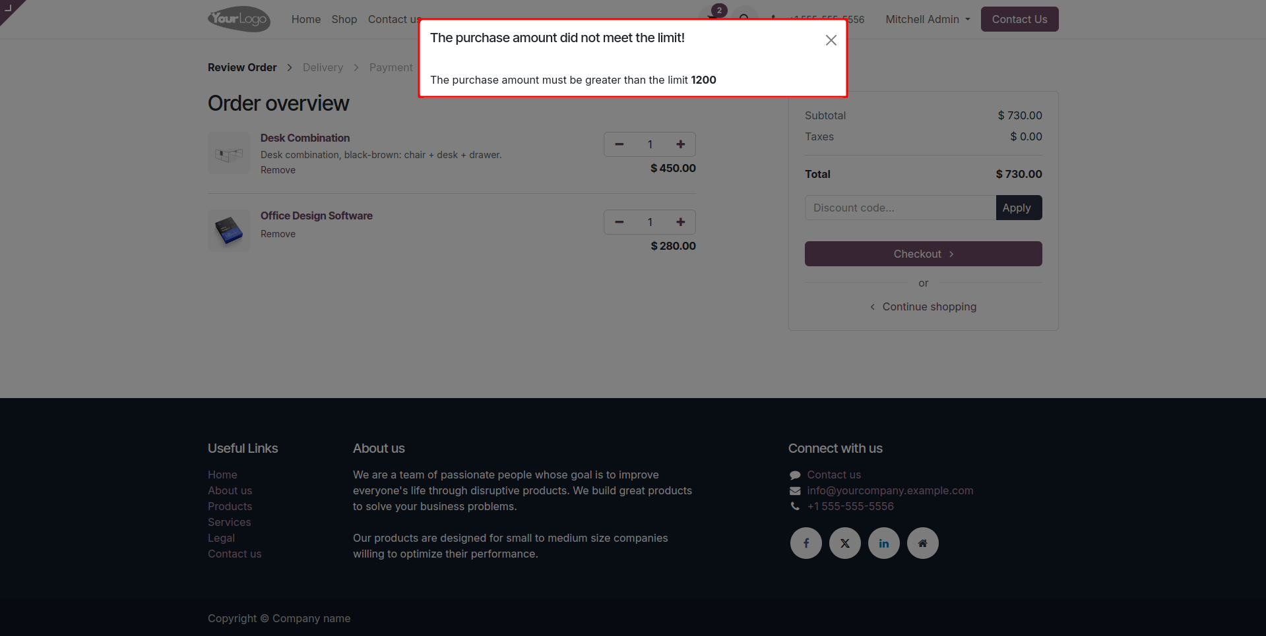Open the Shop menu in the navbar
The height and width of the screenshot is (636, 1266).
point(344,19)
